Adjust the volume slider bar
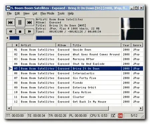The image size is (150, 124). 21,38
